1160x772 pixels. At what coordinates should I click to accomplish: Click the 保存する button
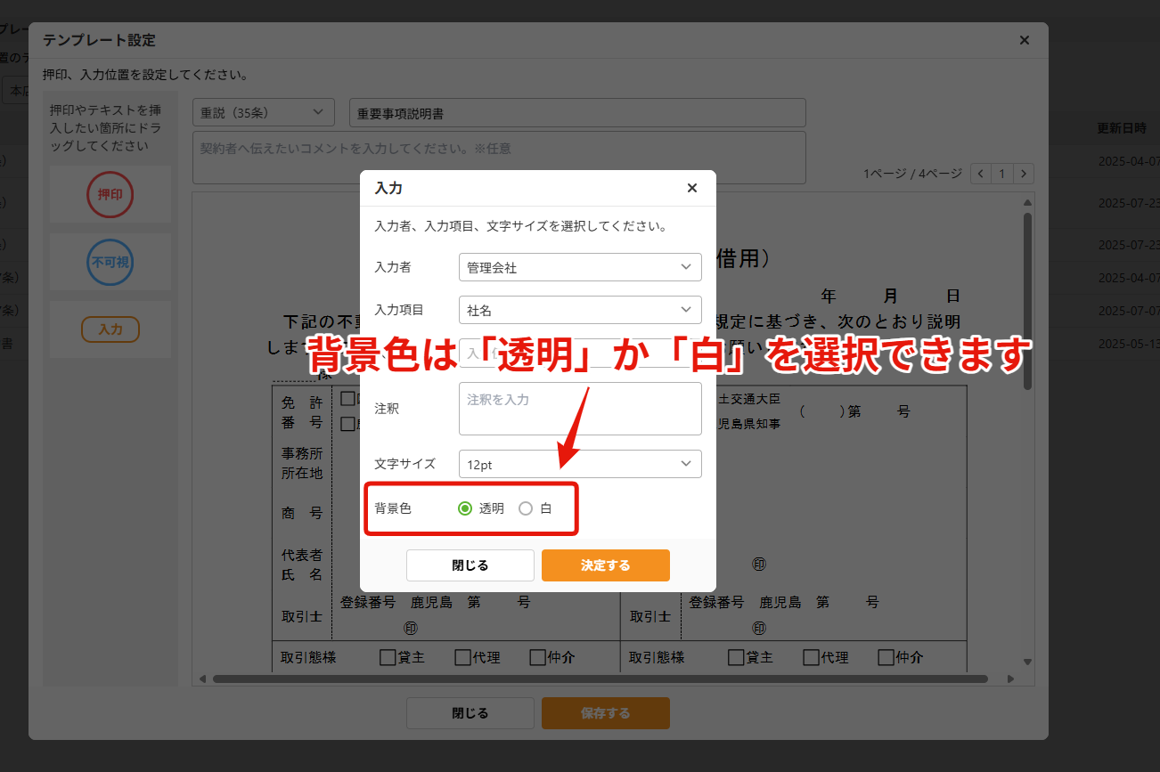(606, 713)
